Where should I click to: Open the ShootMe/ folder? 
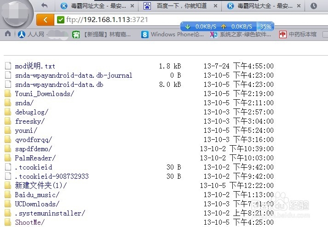(x=30, y=222)
